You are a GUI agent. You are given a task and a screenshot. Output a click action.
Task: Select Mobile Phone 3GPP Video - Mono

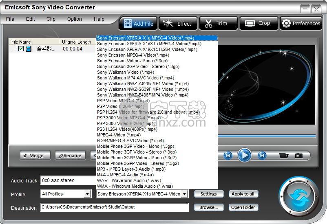tap(157, 158)
